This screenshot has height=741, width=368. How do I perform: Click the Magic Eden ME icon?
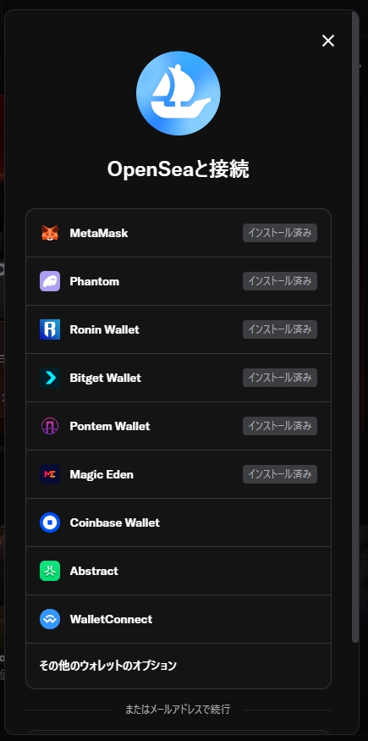tap(50, 474)
